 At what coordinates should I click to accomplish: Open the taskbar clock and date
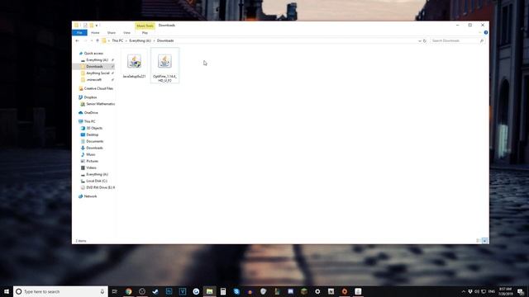coord(505,291)
